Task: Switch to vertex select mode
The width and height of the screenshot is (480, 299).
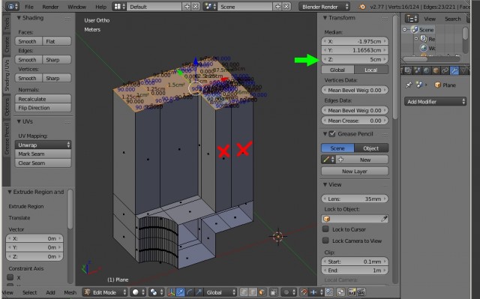Action: [244, 292]
